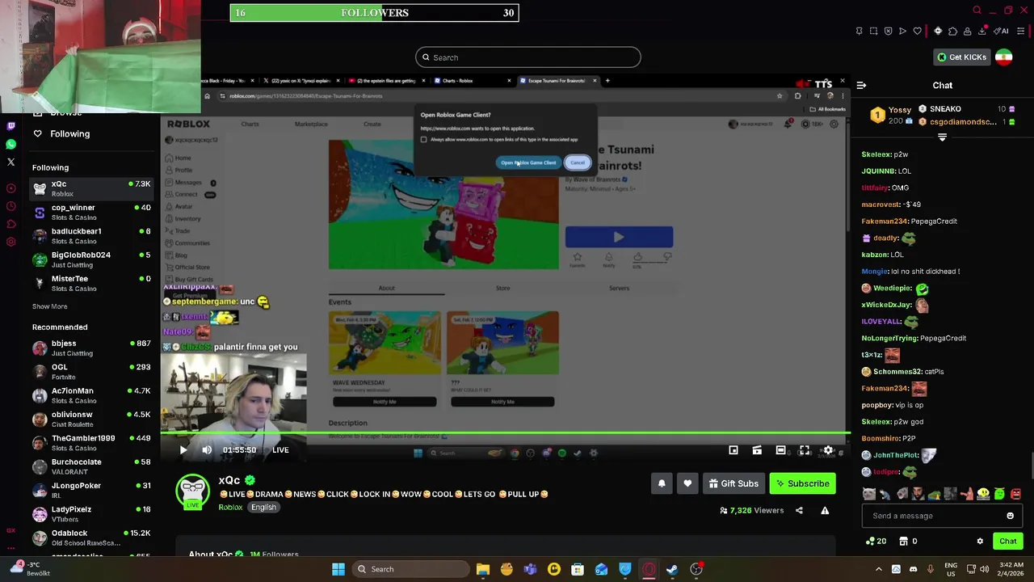Open the AI assistant icon

click(1002, 32)
